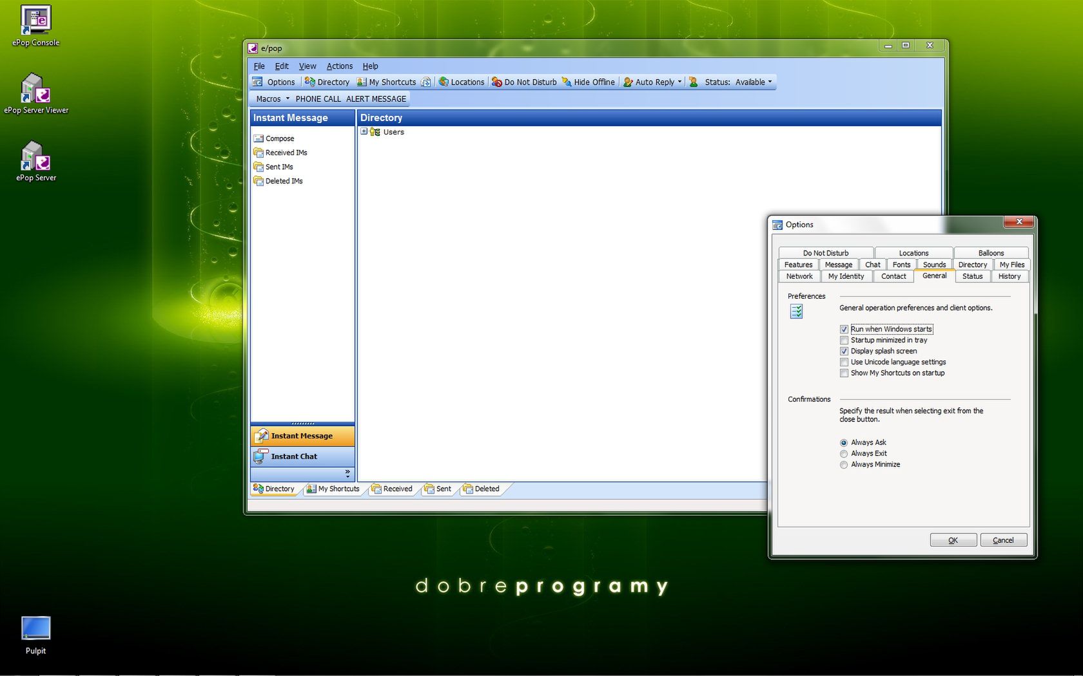This screenshot has height=676, width=1083.
Task: Close the Options dialog
Action: coord(1019,222)
